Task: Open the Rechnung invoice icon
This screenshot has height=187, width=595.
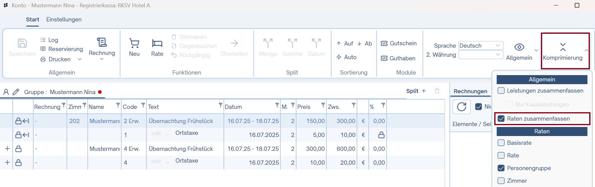Action: coord(102,43)
